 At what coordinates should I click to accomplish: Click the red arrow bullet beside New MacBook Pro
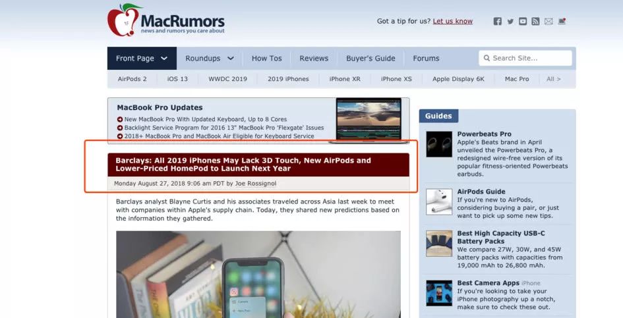click(x=119, y=119)
